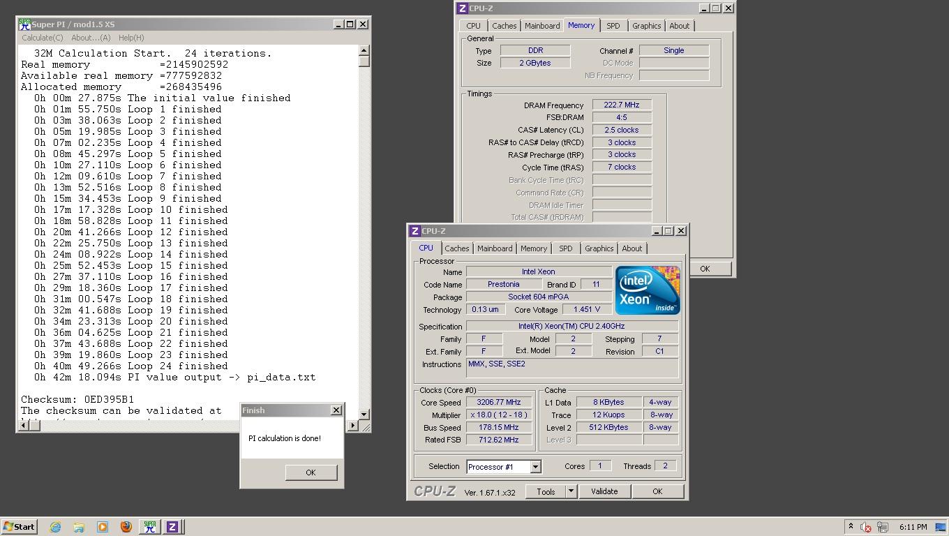949x536 pixels.
Task: Click the volume muted tray icon
Action: pyautogui.click(x=866, y=527)
